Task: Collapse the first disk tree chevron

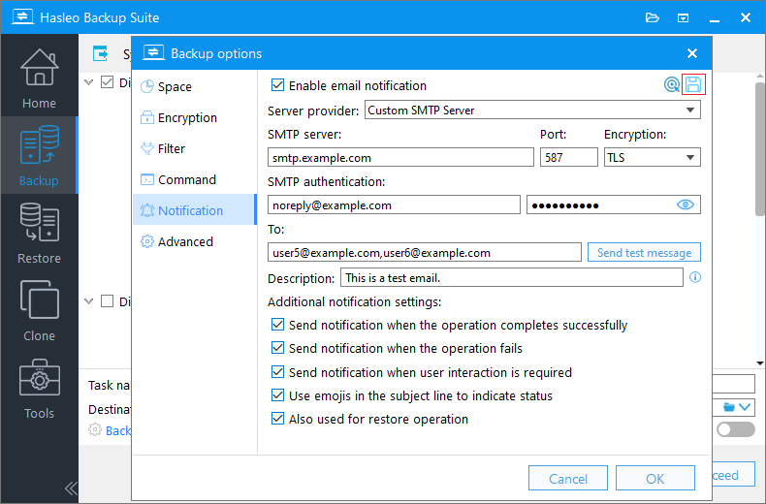Action: 89,82
